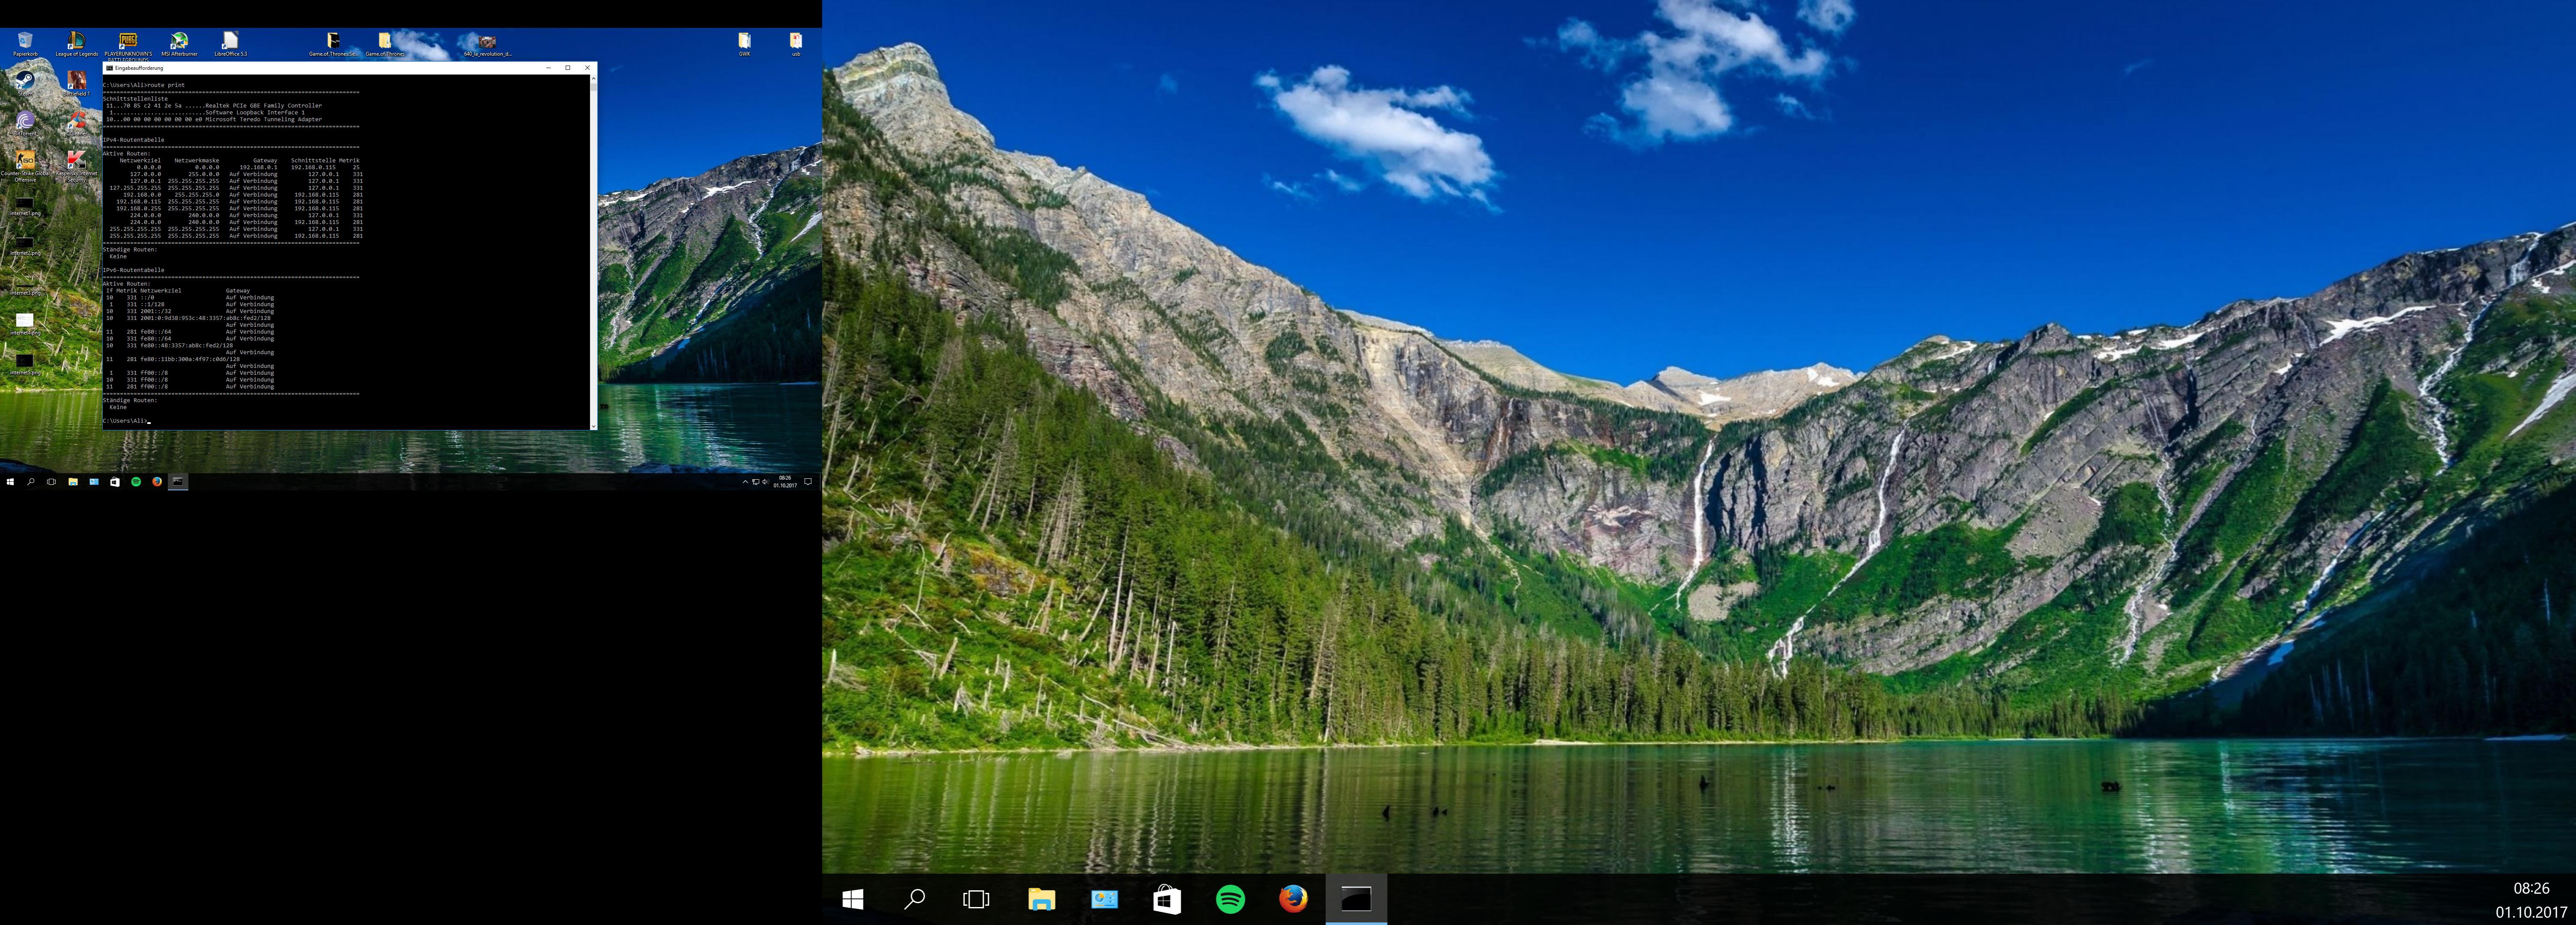Screen dimensions: 2576x925
Task: Open the Steam desktop shortcut
Action: coord(24,80)
